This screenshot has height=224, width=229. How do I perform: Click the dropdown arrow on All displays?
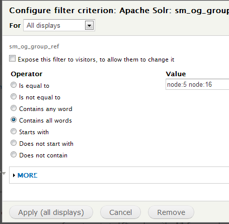(x=89, y=26)
